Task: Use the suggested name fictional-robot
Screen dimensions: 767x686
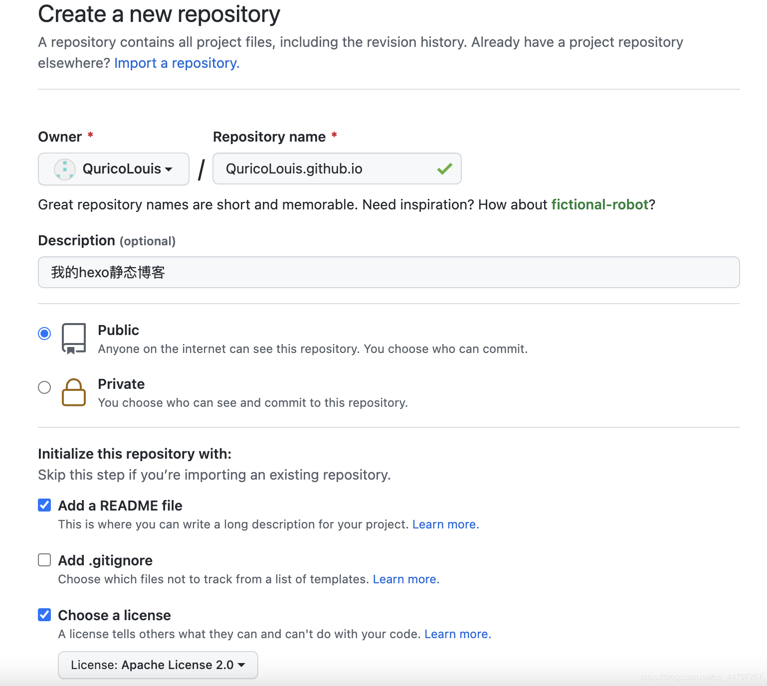Action: [x=599, y=204]
